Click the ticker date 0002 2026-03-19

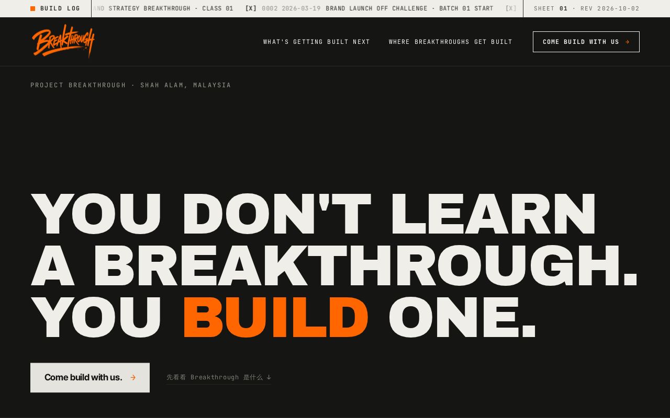pos(291,8)
